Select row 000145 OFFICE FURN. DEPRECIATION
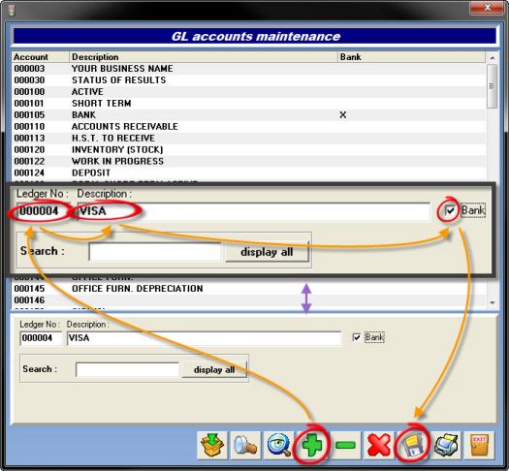 coord(248,289)
